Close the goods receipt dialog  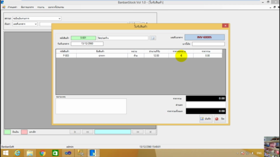point(225,26)
